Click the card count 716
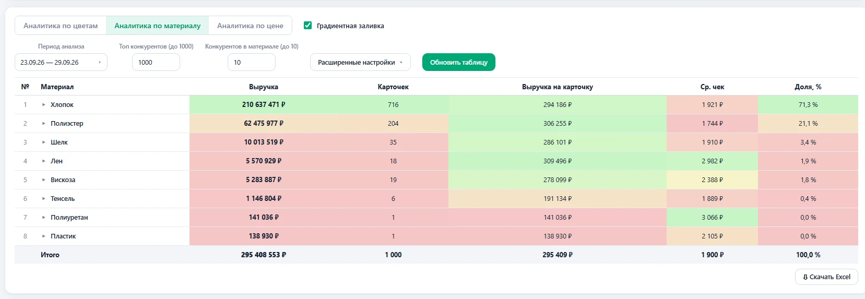Screen dimensions: 865x299 click(x=393, y=105)
